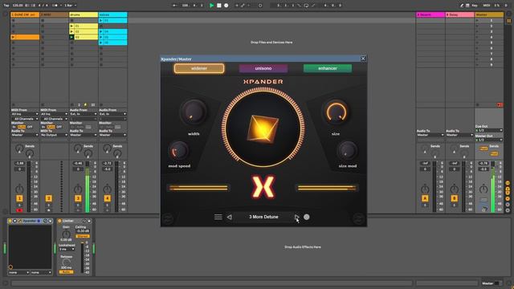Select the A Reverb return track header
514x289 pixels.
pyautogui.click(x=430, y=14)
